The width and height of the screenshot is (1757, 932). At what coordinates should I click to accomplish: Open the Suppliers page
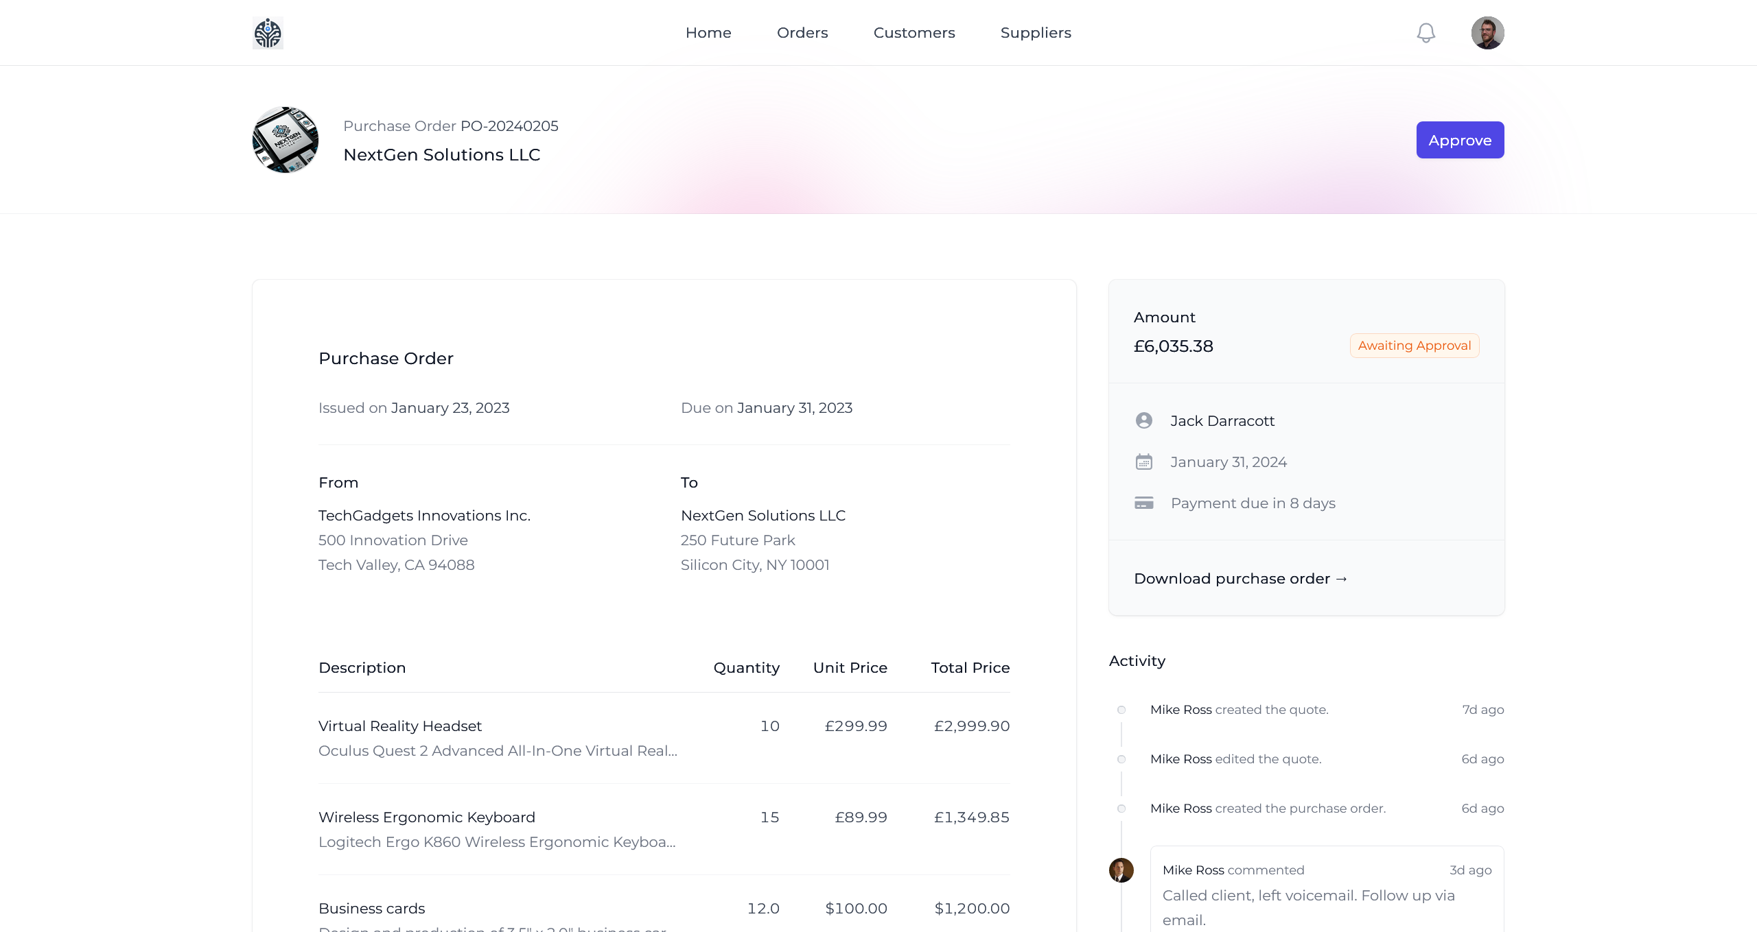click(1036, 33)
